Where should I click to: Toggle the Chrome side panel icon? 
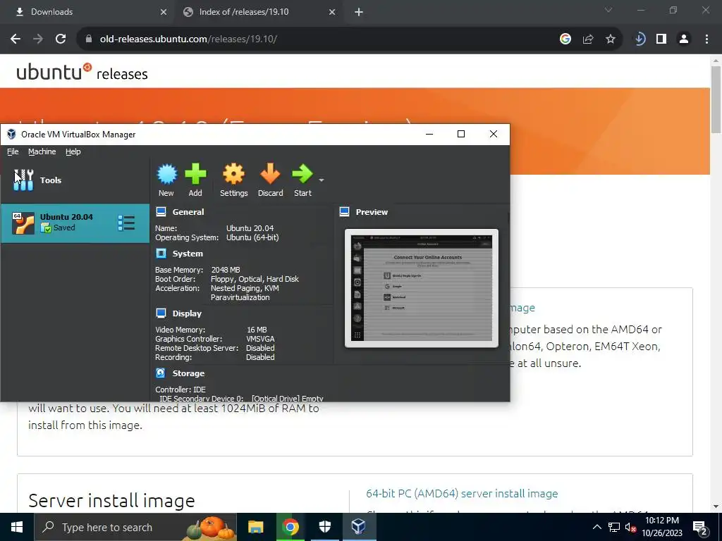click(x=661, y=39)
